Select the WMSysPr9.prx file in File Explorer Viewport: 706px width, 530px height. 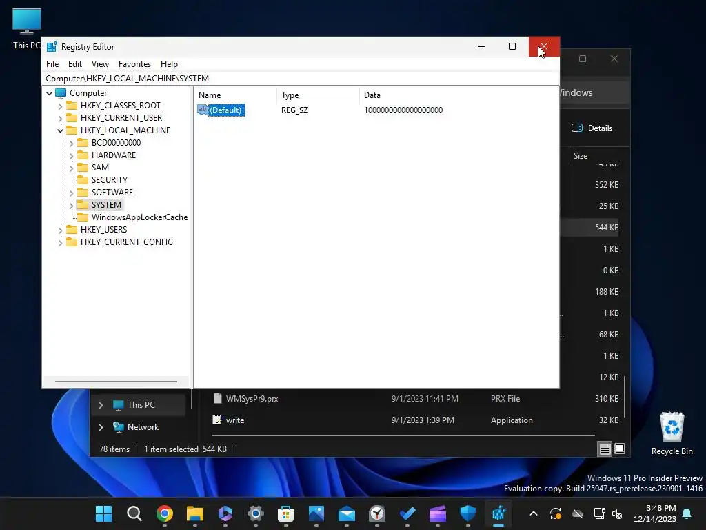pyautogui.click(x=252, y=399)
